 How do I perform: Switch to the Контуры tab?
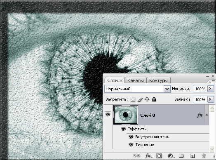coord(159,80)
